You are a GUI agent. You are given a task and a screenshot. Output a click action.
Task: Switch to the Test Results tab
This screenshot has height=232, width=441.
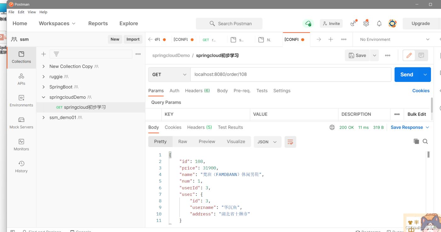pyautogui.click(x=230, y=127)
